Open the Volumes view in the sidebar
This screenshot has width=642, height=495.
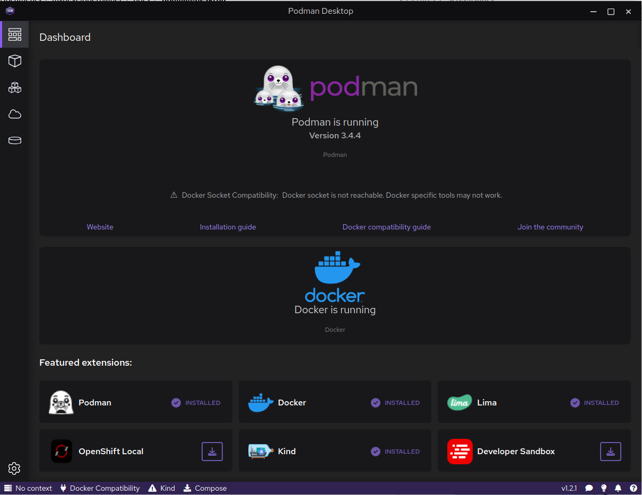[14, 140]
